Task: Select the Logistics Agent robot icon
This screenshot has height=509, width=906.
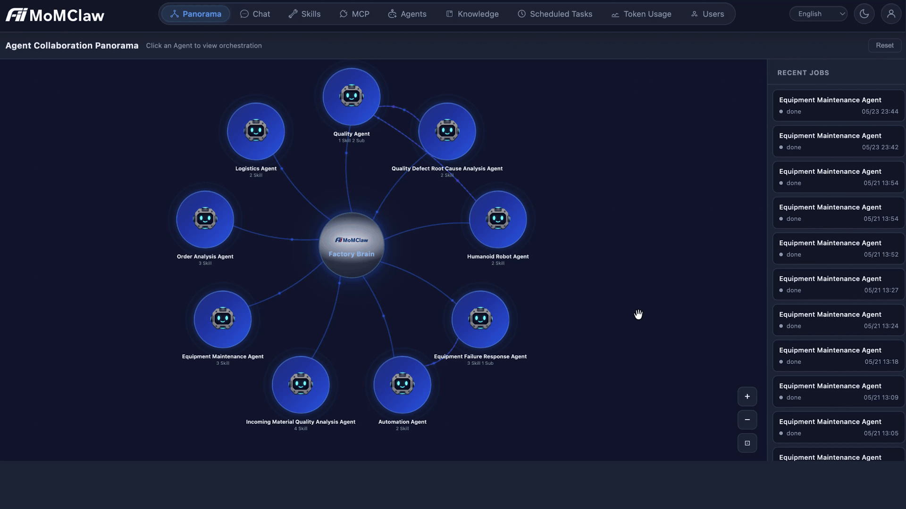Action: point(256,131)
